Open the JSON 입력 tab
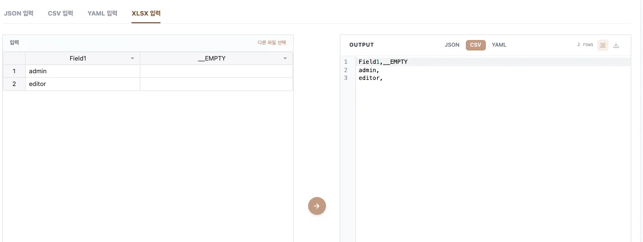 18,13
